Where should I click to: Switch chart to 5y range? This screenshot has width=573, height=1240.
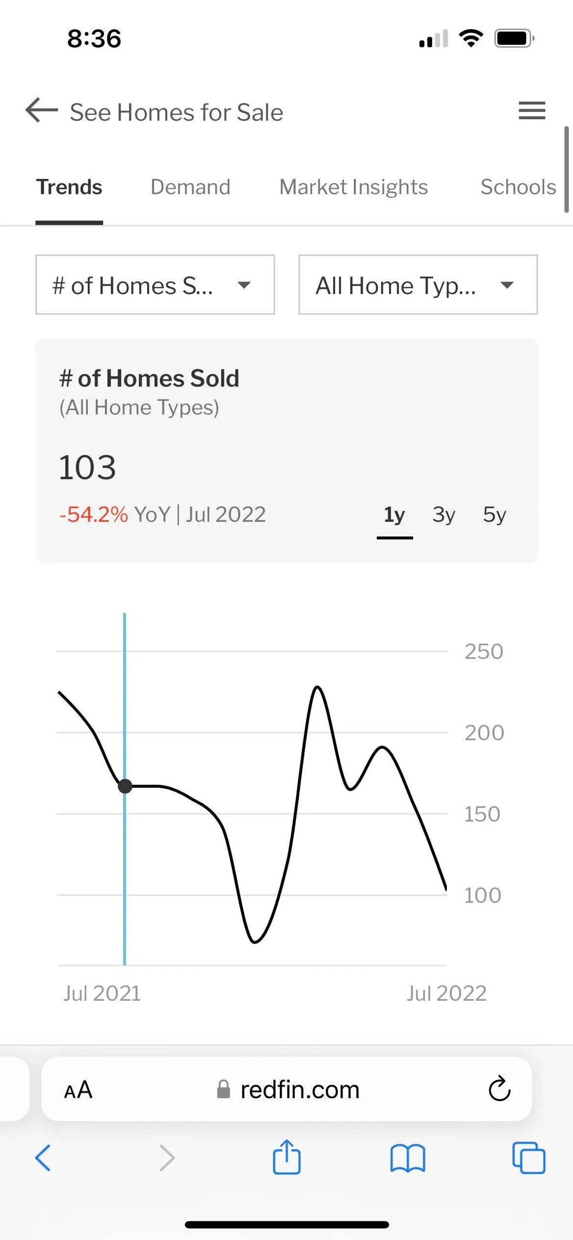click(x=495, y=515)
